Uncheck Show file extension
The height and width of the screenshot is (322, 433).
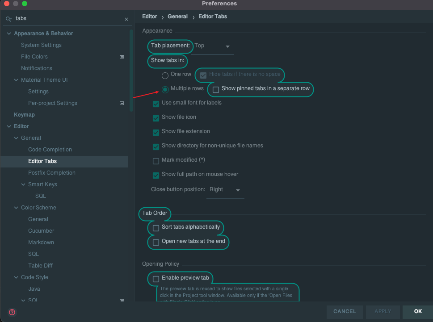tap(156, 132)
